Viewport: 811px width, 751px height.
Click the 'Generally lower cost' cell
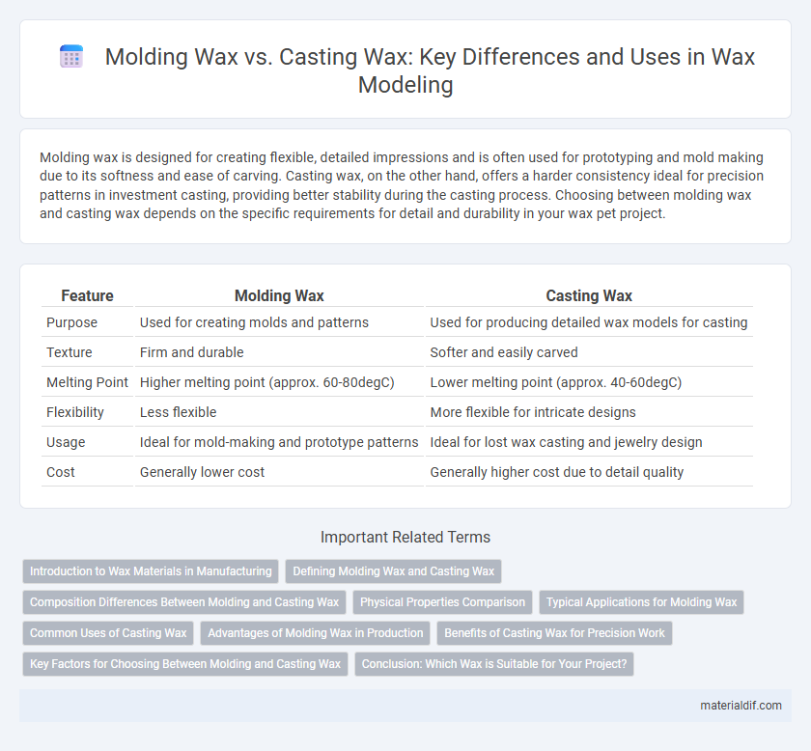[202, 472]
